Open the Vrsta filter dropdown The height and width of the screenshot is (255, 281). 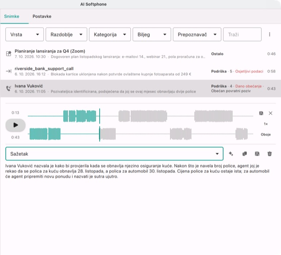(25, 34)
